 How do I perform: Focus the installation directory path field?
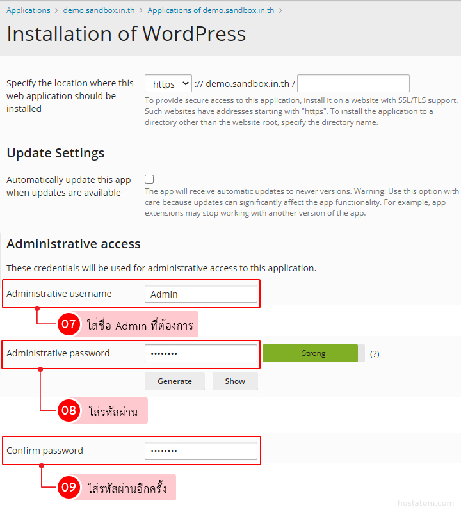pos(353,84)
